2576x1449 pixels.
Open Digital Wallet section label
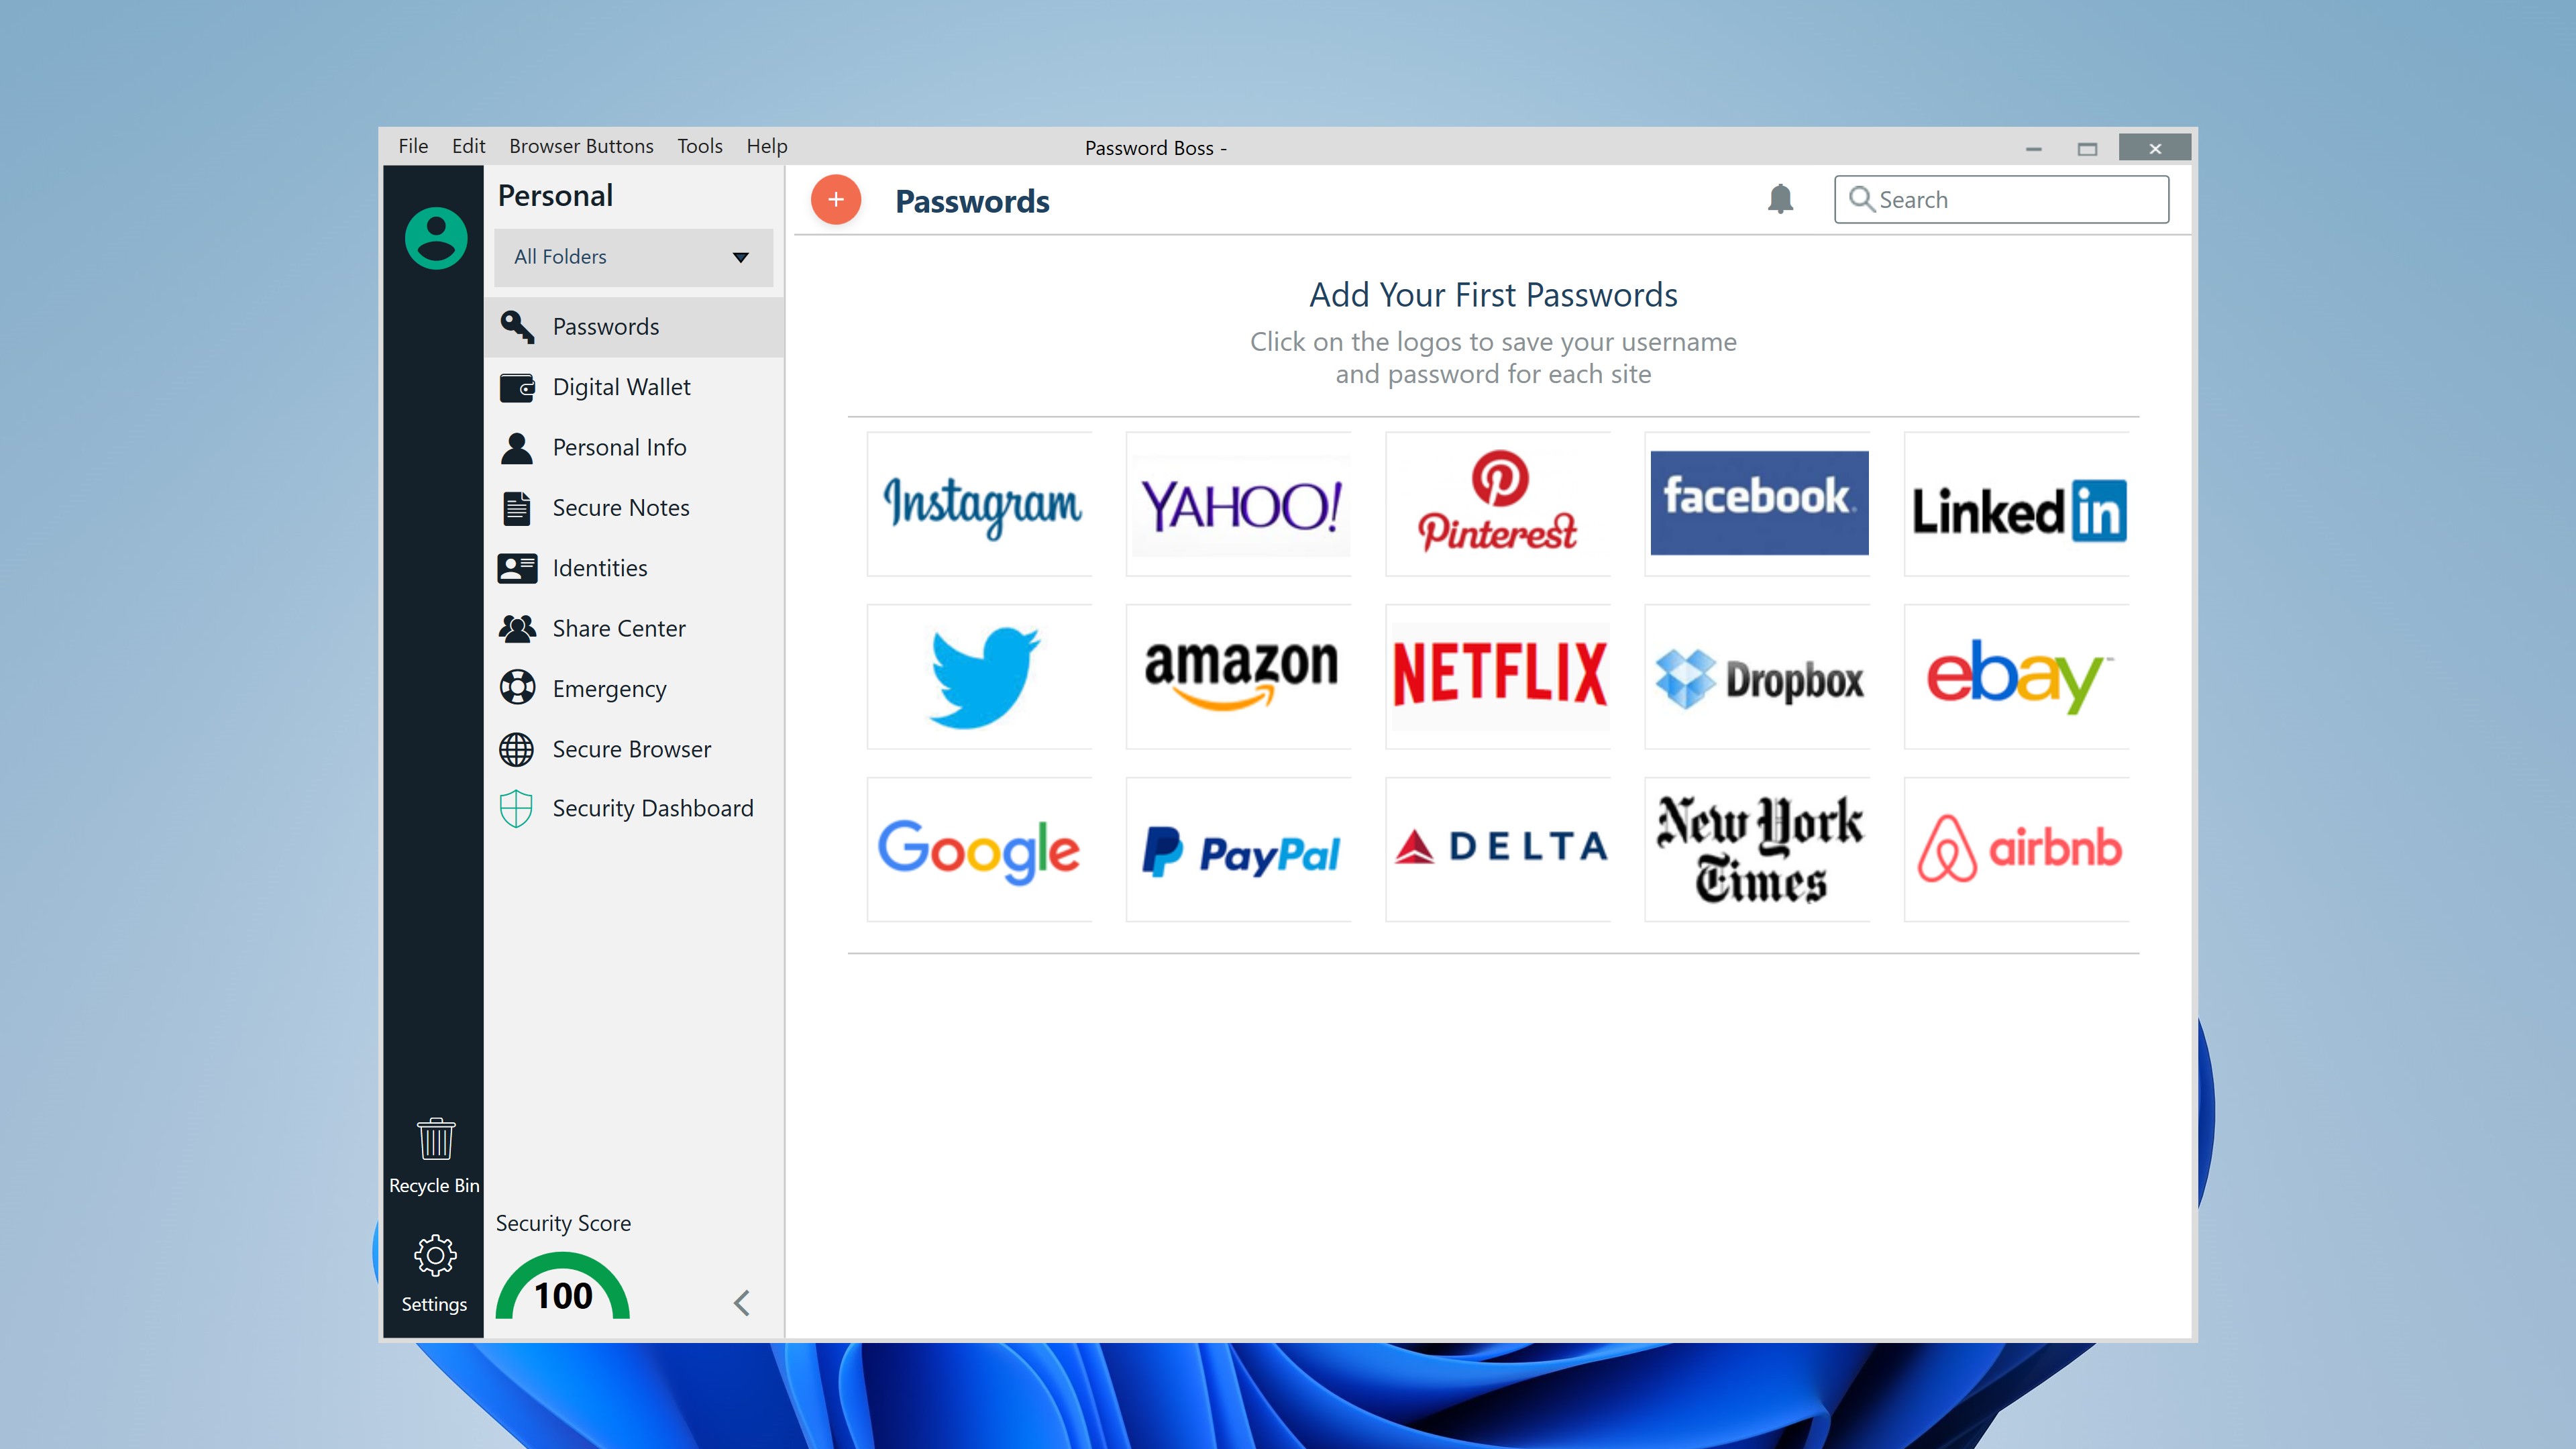point(622,387)
